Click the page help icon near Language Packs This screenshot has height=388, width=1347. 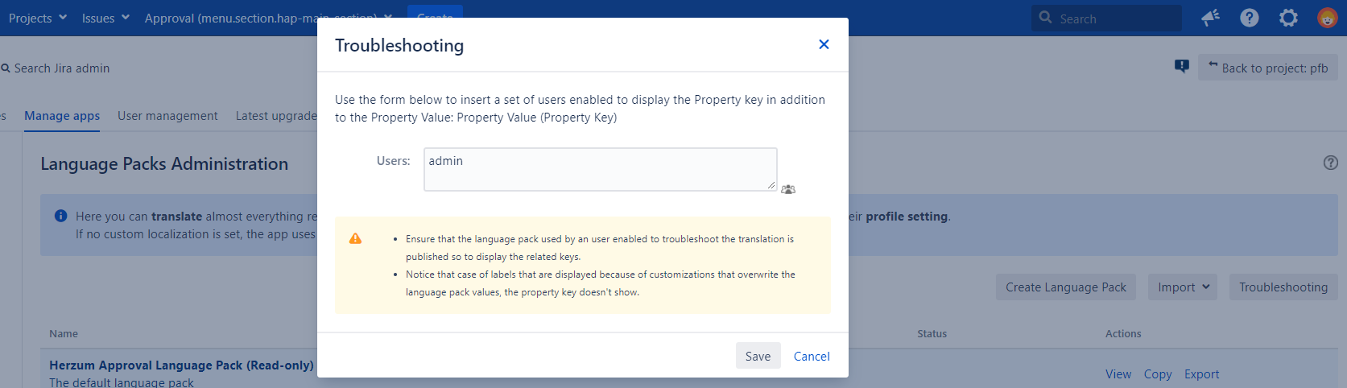(x=1330, y=163)
